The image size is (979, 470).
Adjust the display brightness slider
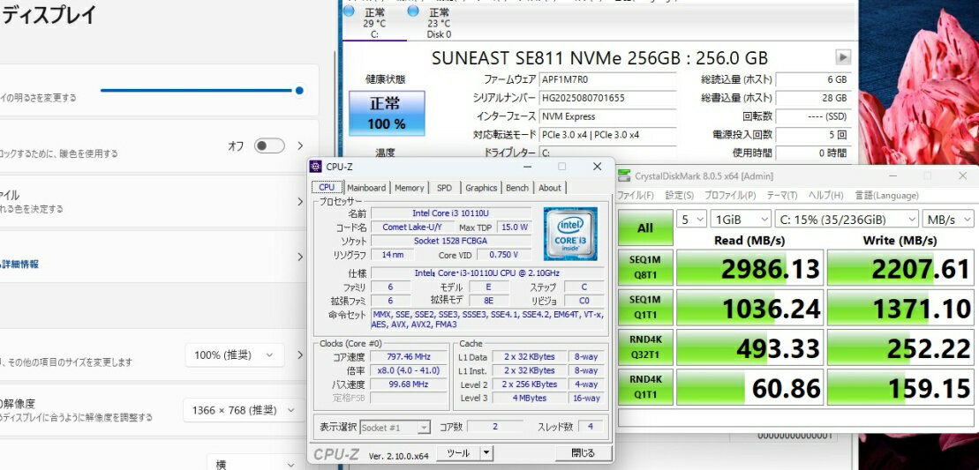pyautogui.click(x=299, y=90)
